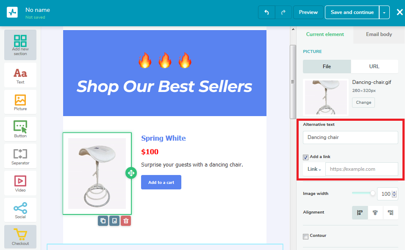This screenshot has height=250, width=405.
Task: Expand the Save and continue dropdown arrow
Action: click(384, 12)
